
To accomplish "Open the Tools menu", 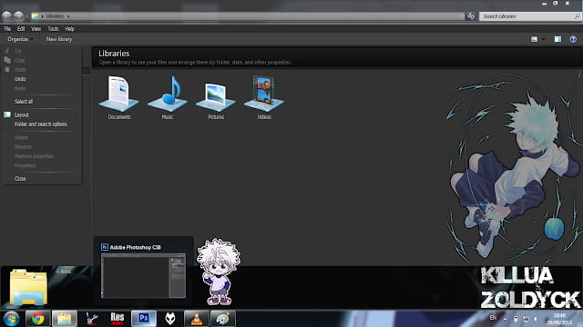I will coord(53,28).
